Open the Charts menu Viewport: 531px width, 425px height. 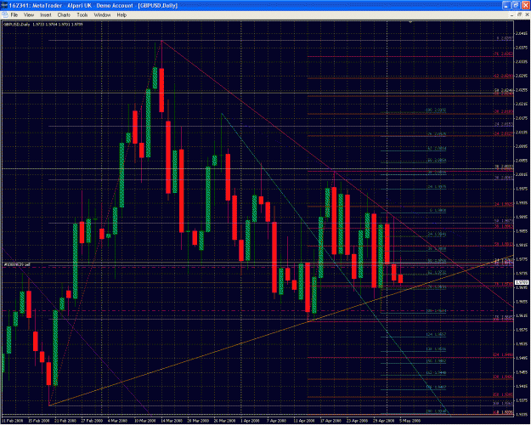click(x=64, y=15)
